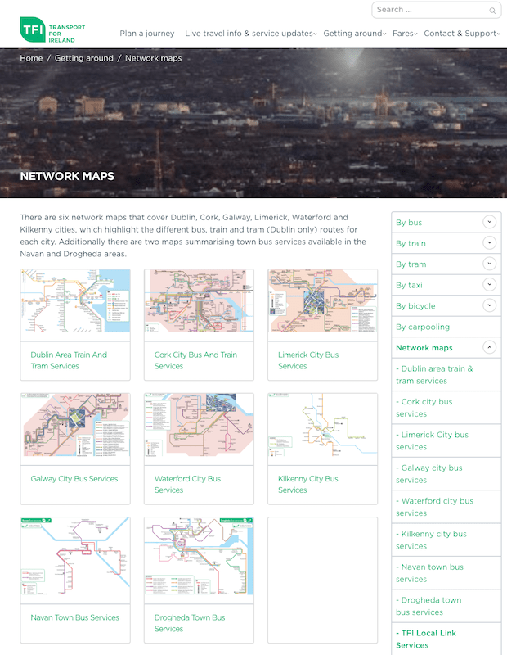Image resolution: width=507 pixels, height=655 pixels.
Task: Expand the By bicycle chevron
Action: click(489, 305)
